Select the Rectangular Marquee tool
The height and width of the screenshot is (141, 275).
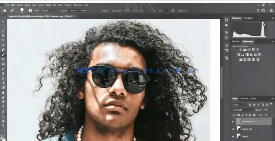(3, 26)
